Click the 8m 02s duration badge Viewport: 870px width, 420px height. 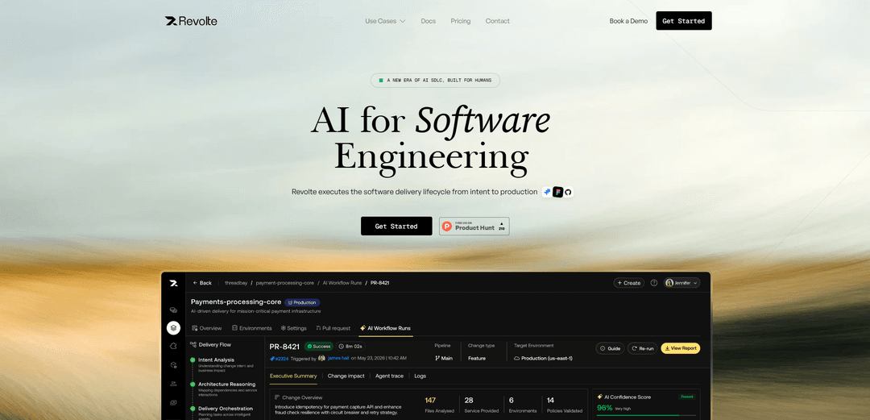point(350,347)
